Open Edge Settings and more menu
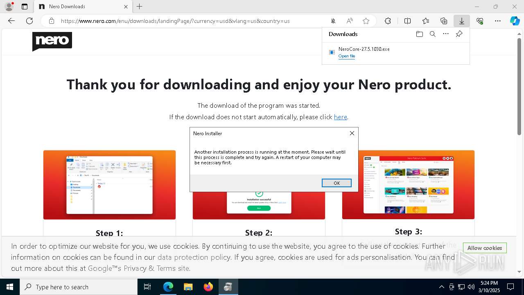The height and width of the screenshot is (295, 524). [498, 21]
